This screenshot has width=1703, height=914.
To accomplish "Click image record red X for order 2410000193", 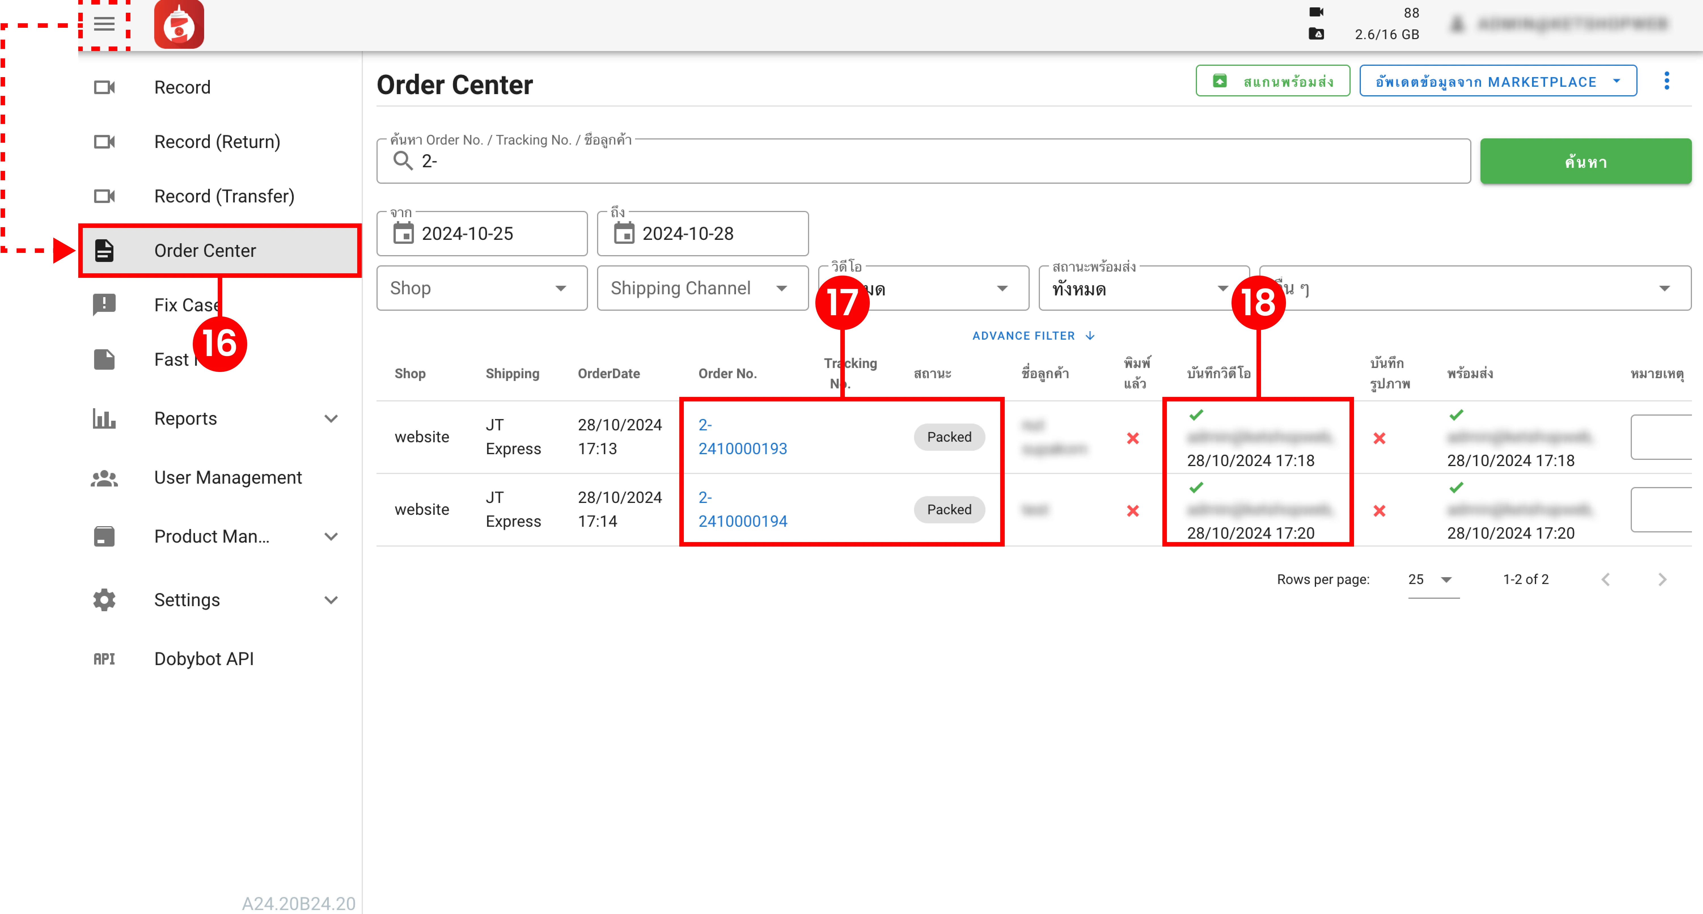I will coord(1380,438).
